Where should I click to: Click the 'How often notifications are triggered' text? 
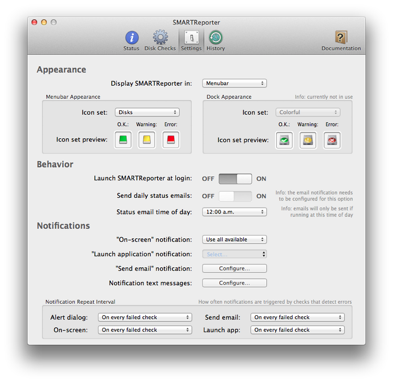(x=275, y=302)
